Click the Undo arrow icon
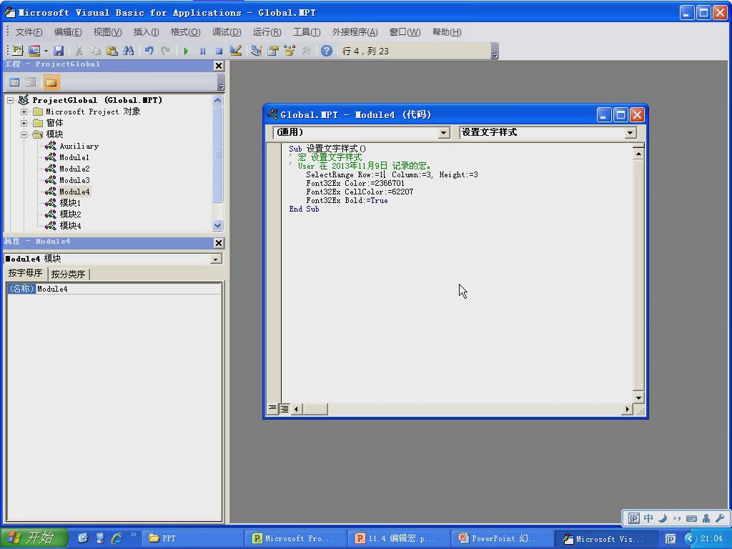The height and width of the screenshot is (549, 732). (149, 51)
